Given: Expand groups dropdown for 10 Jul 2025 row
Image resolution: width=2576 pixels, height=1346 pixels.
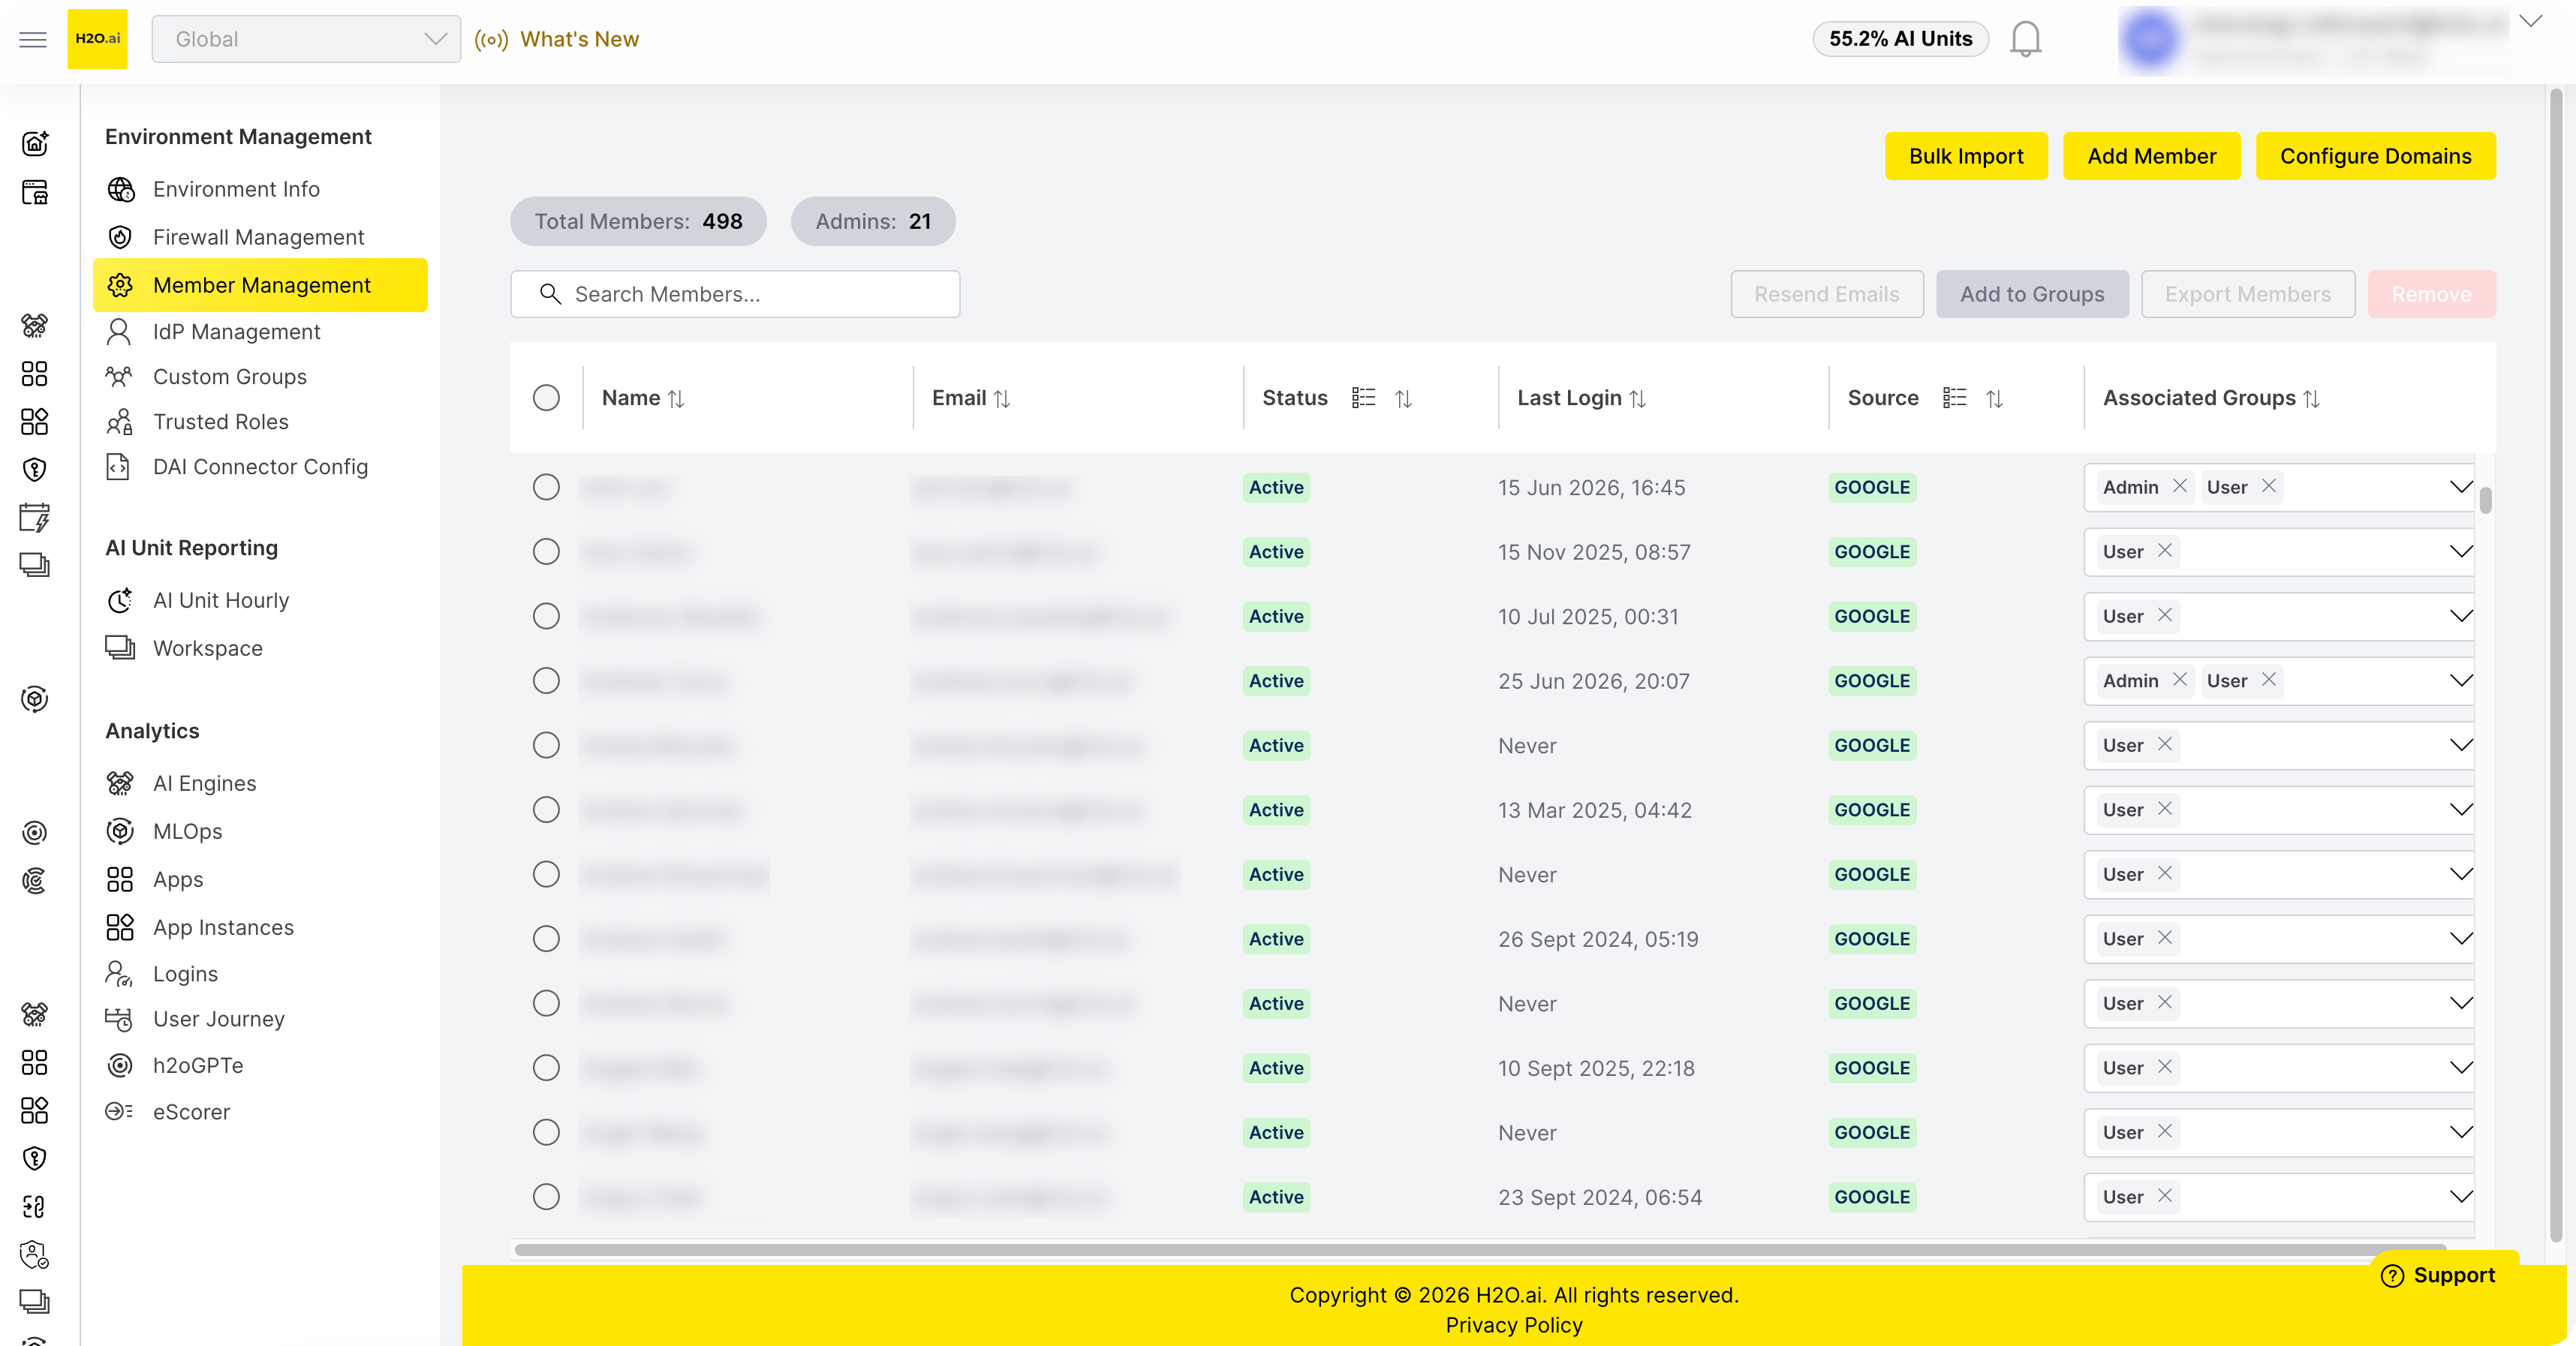Looking at the screenshot, I should coord(2461,615).
